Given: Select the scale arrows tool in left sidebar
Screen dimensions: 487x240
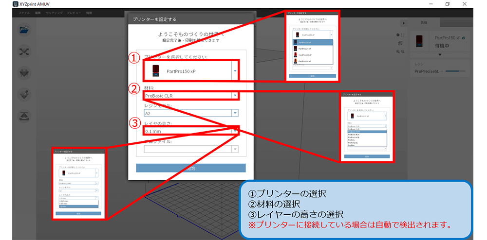Looking at the screenshot, I should pyautogui.click(x=24, y=51).
